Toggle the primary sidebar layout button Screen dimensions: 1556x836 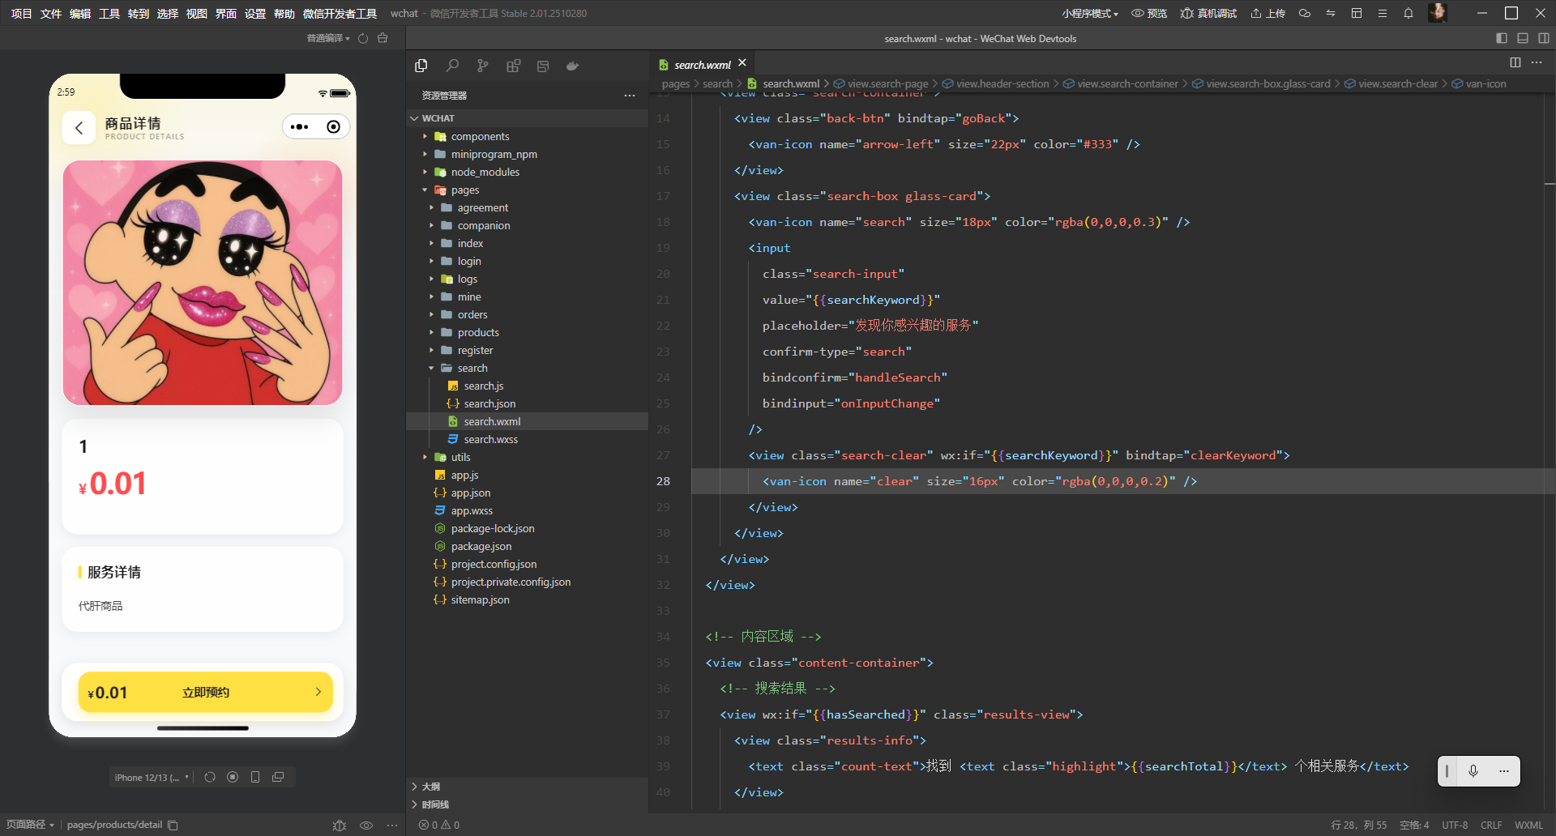(1501, 38)
